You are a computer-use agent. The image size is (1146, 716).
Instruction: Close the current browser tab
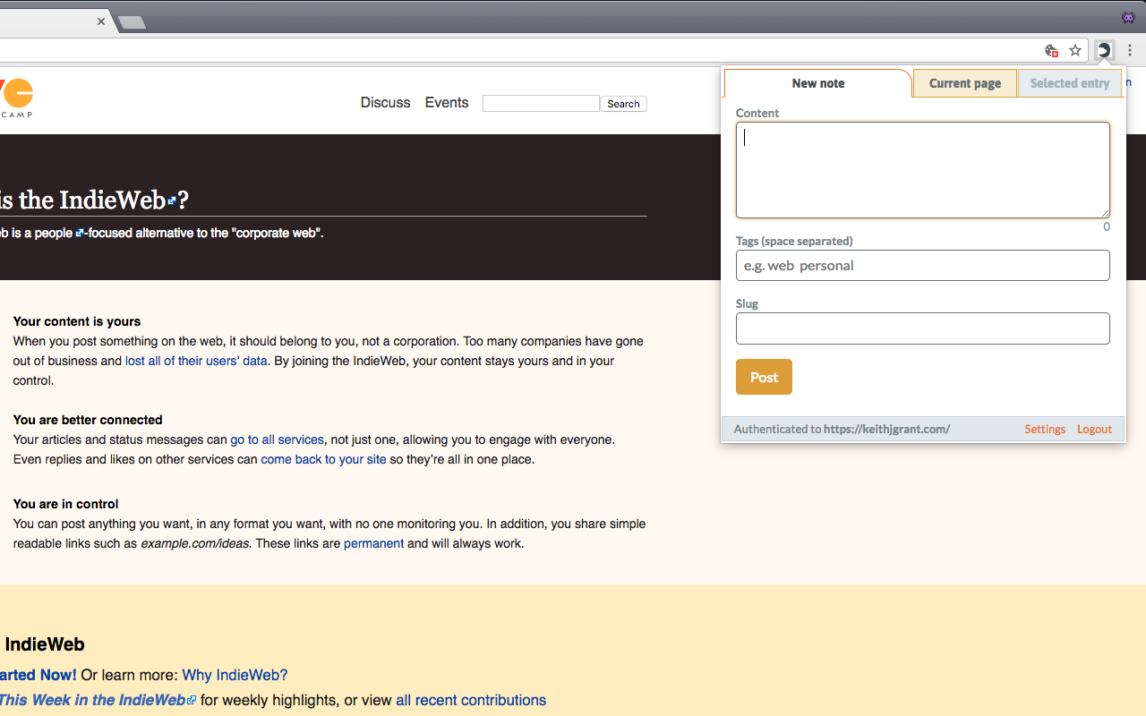click(x=101, y=21)
